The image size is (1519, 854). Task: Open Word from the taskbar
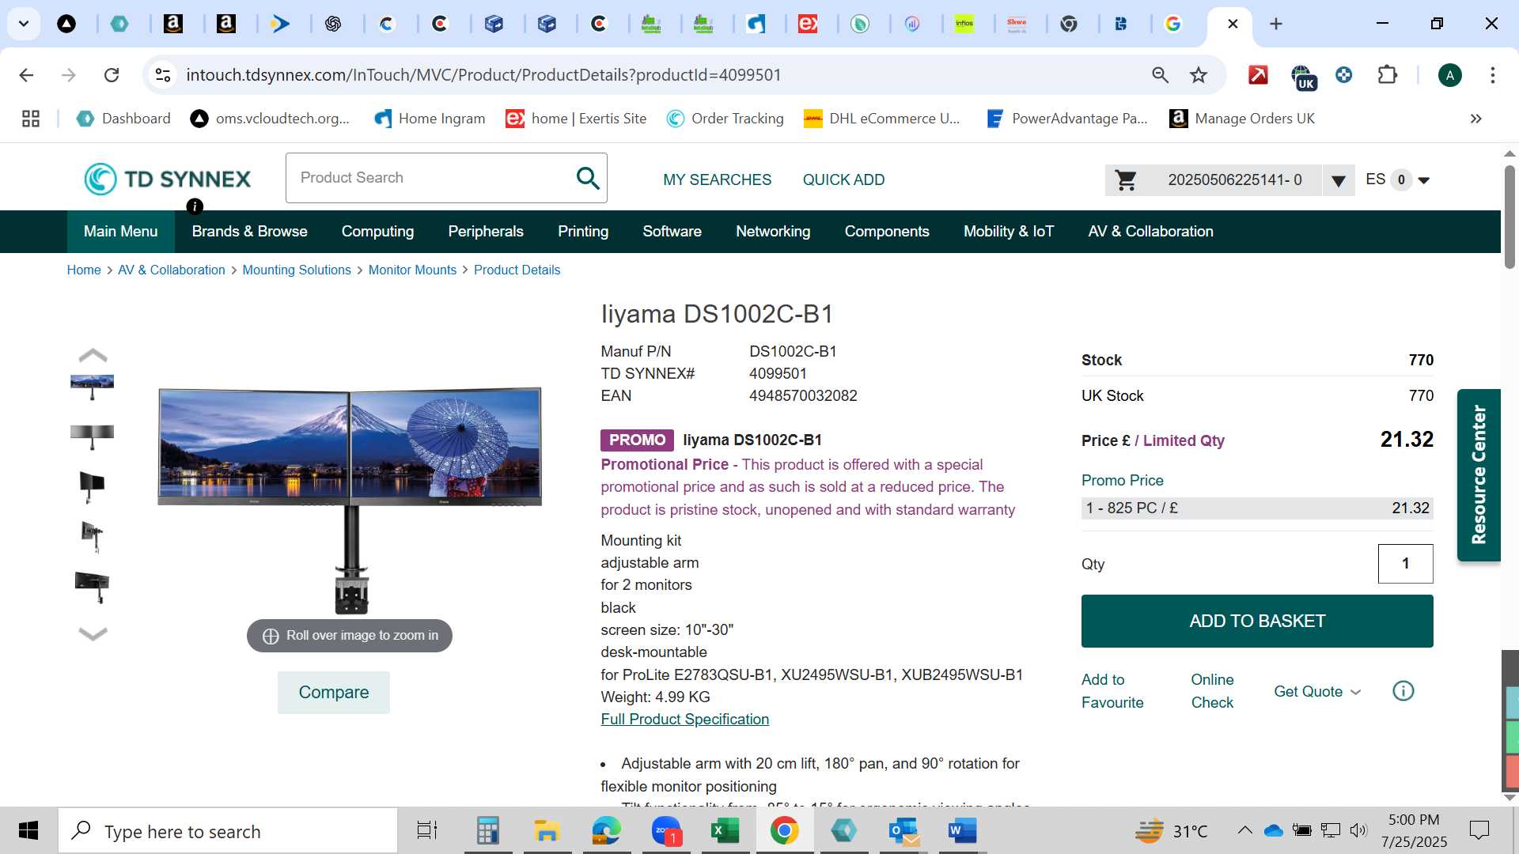click(x=962, y=831)
